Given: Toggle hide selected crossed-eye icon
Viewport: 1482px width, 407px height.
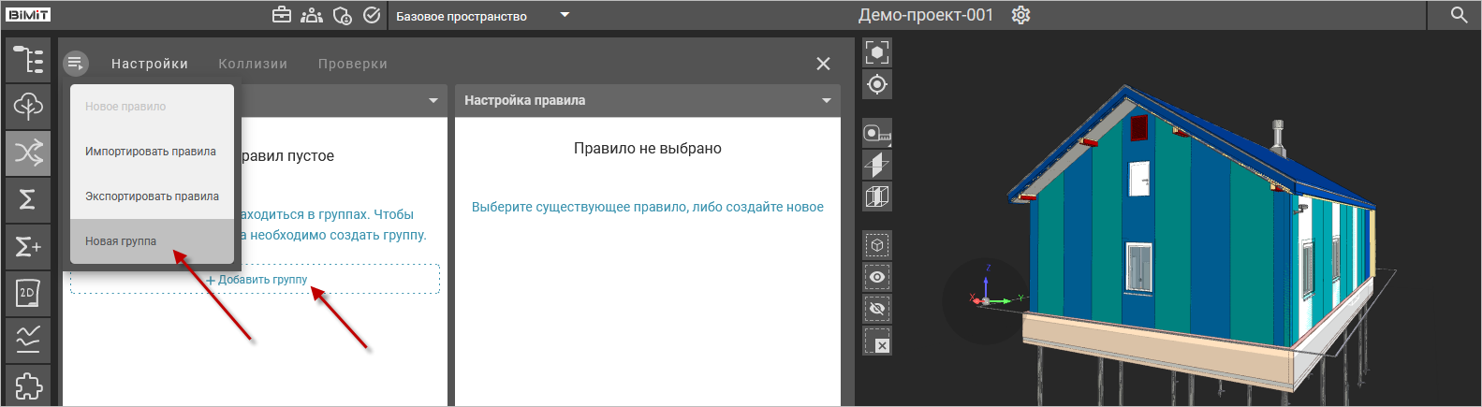Looking at the screenshot, I should tap(877, 309).
